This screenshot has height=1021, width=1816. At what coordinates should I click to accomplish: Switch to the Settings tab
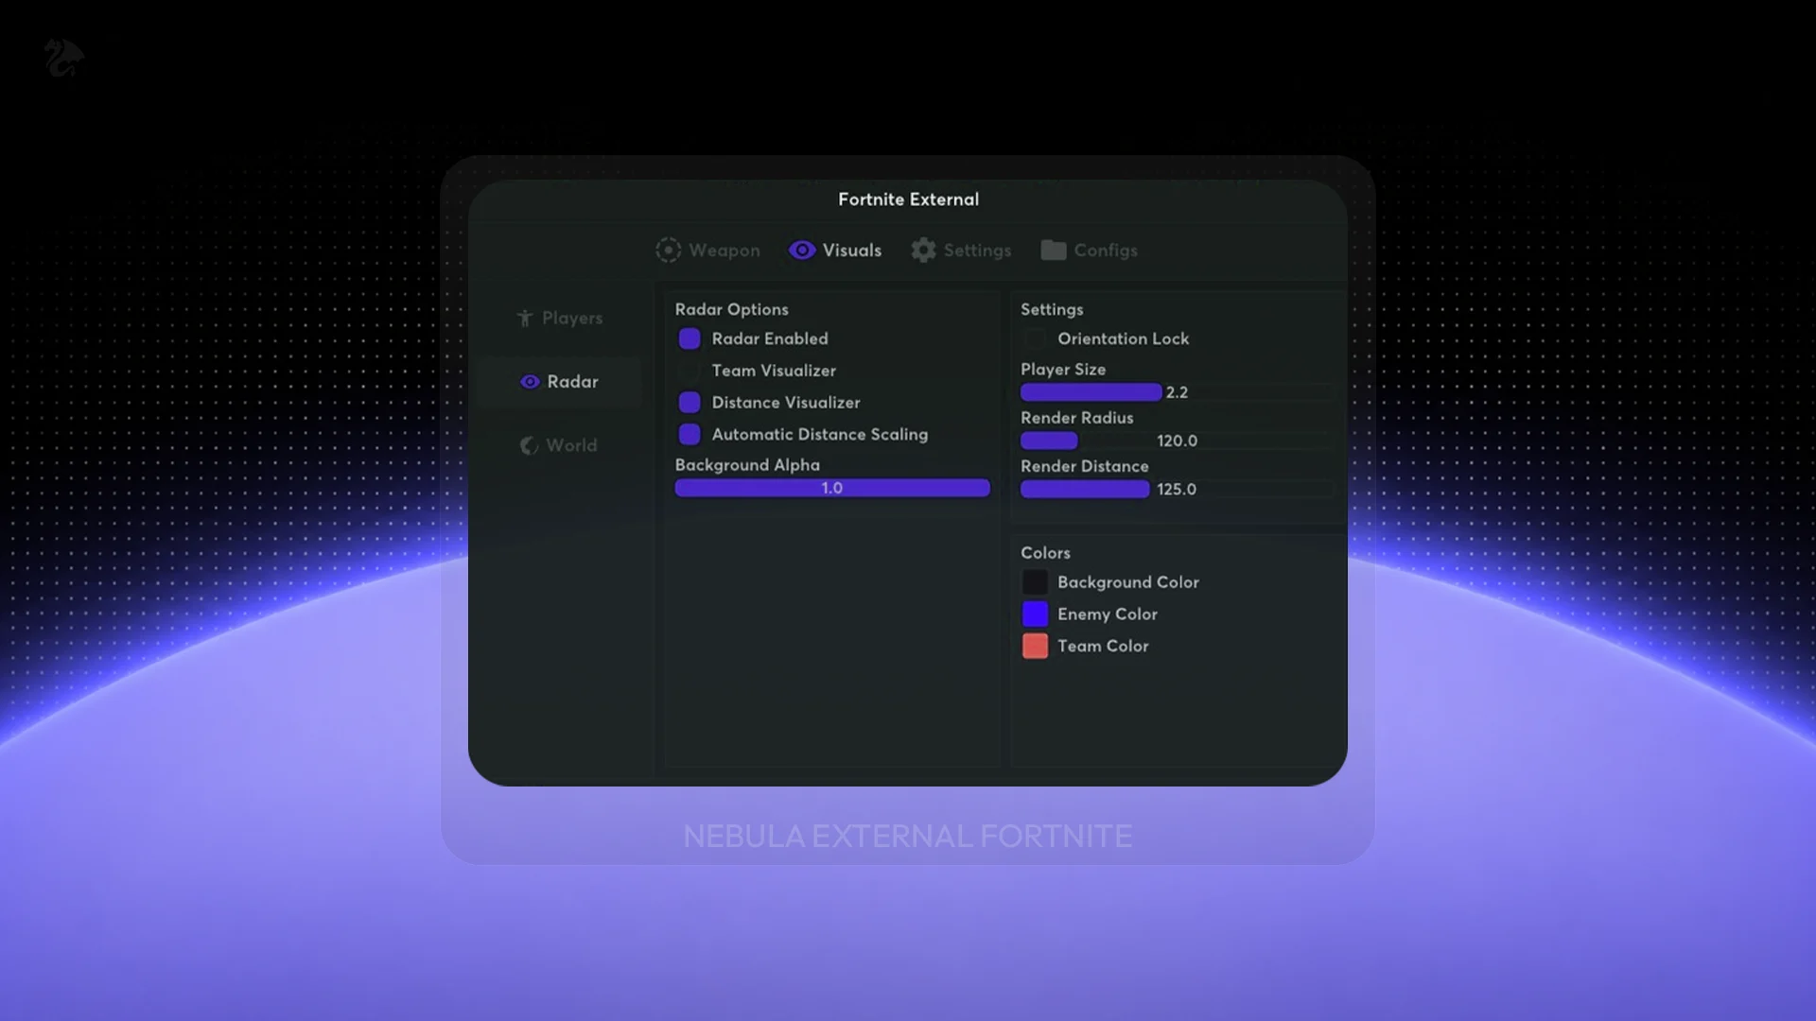[x=961, y=250]
